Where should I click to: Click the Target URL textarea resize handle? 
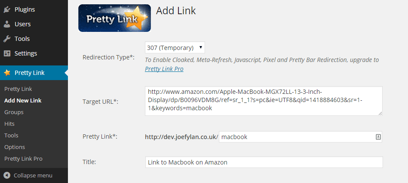point(380,113)
